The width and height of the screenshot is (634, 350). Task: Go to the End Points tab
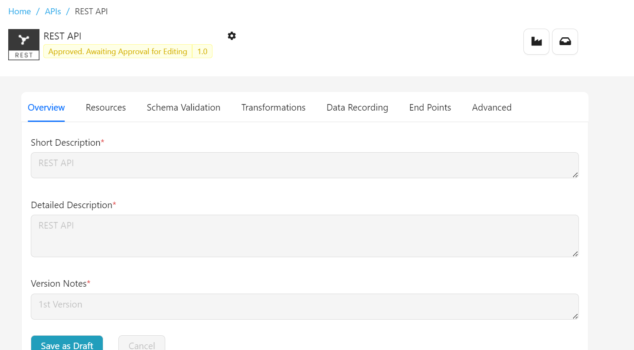[x=430, y=108]
